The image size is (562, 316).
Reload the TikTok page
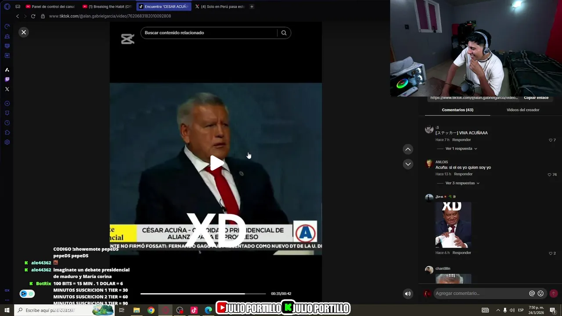pos(33,16)
